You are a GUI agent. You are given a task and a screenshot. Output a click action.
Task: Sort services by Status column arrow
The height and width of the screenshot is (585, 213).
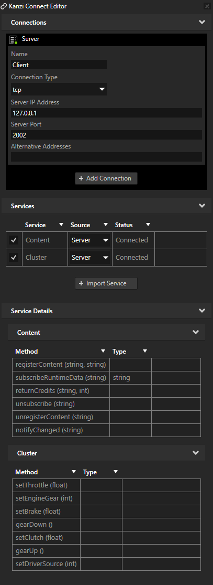pos(148,225)
